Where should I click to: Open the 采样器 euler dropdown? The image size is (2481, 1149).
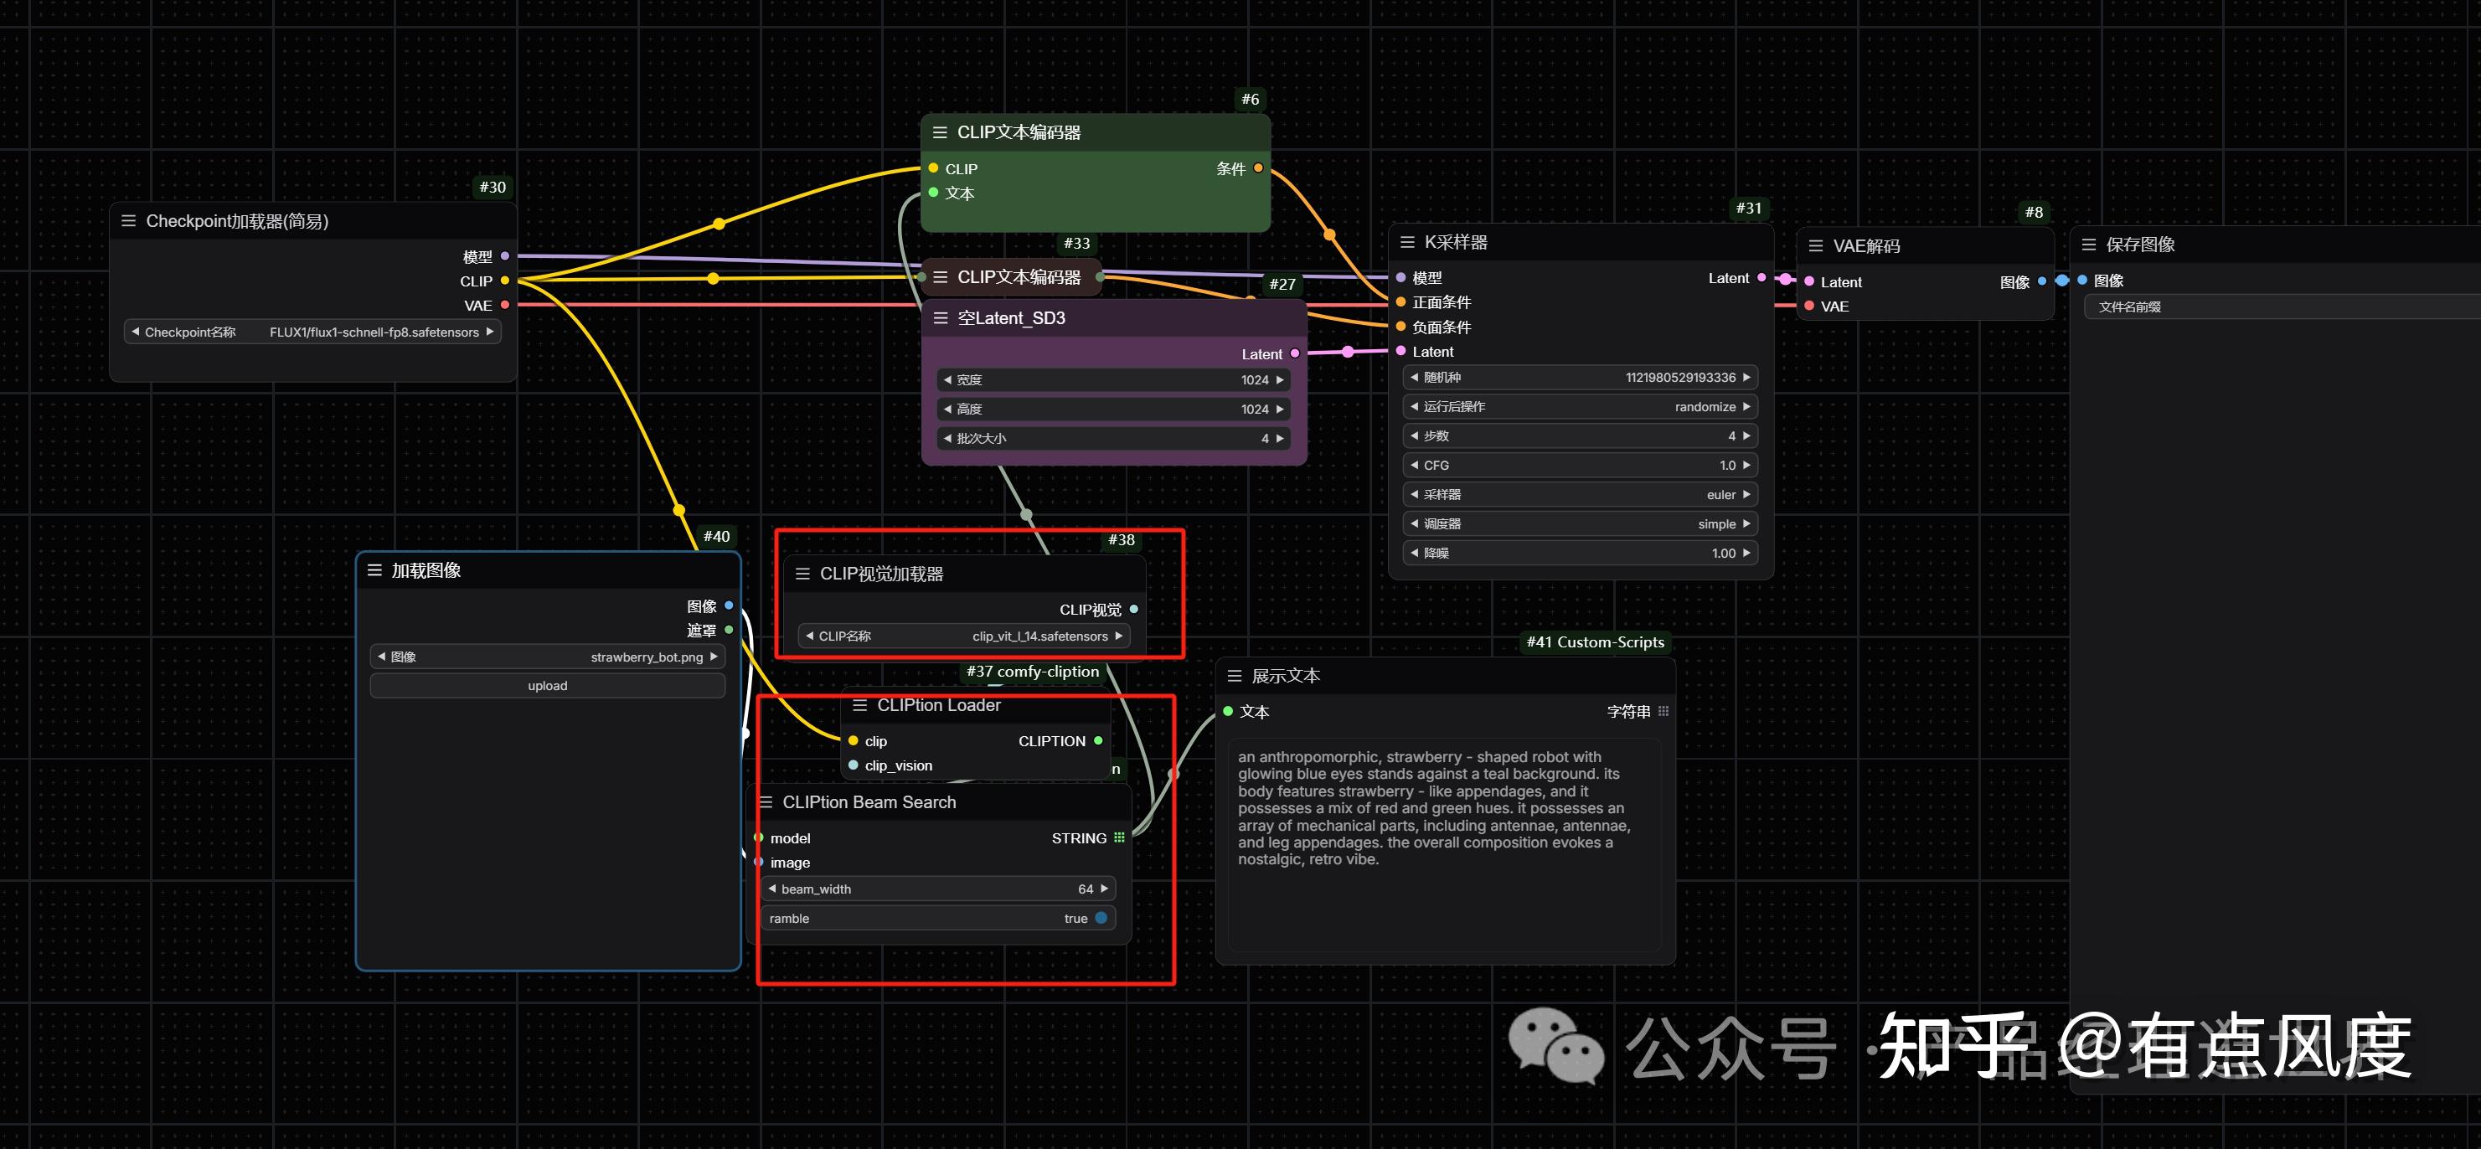1580,495
